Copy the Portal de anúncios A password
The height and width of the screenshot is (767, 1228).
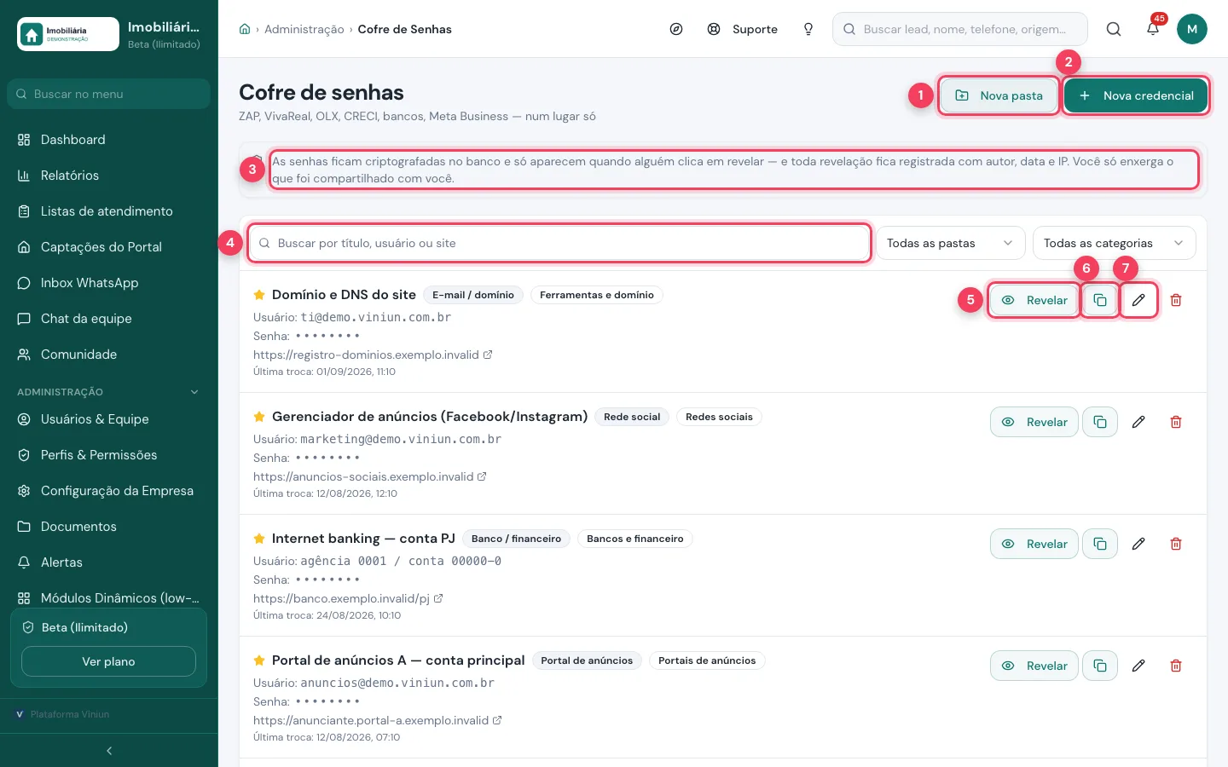pyautogui.click(x=1100, y=666)
